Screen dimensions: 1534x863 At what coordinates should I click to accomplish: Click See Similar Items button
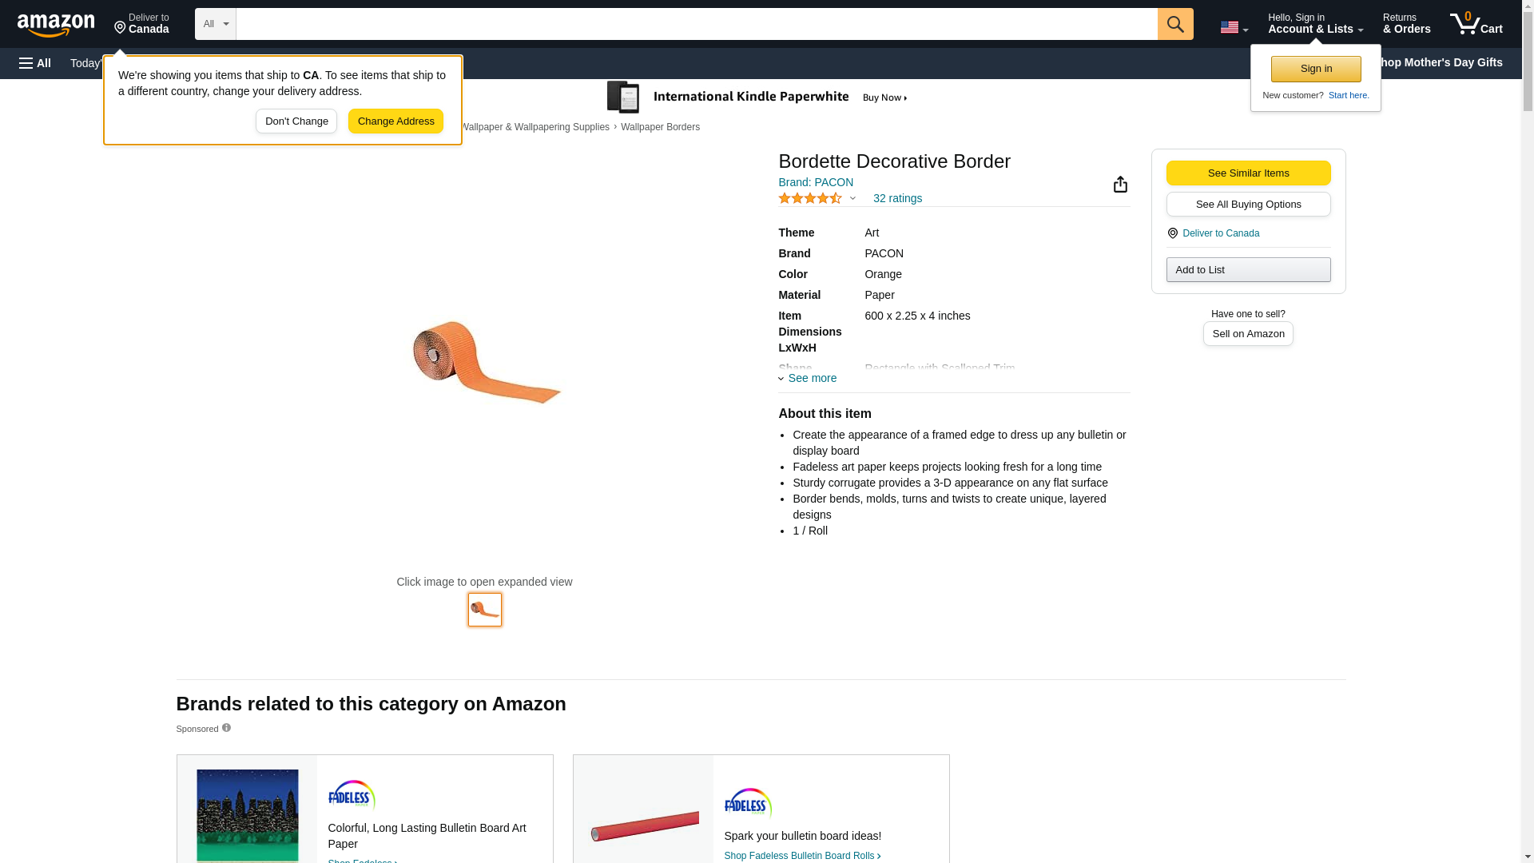click(1248, 173)
